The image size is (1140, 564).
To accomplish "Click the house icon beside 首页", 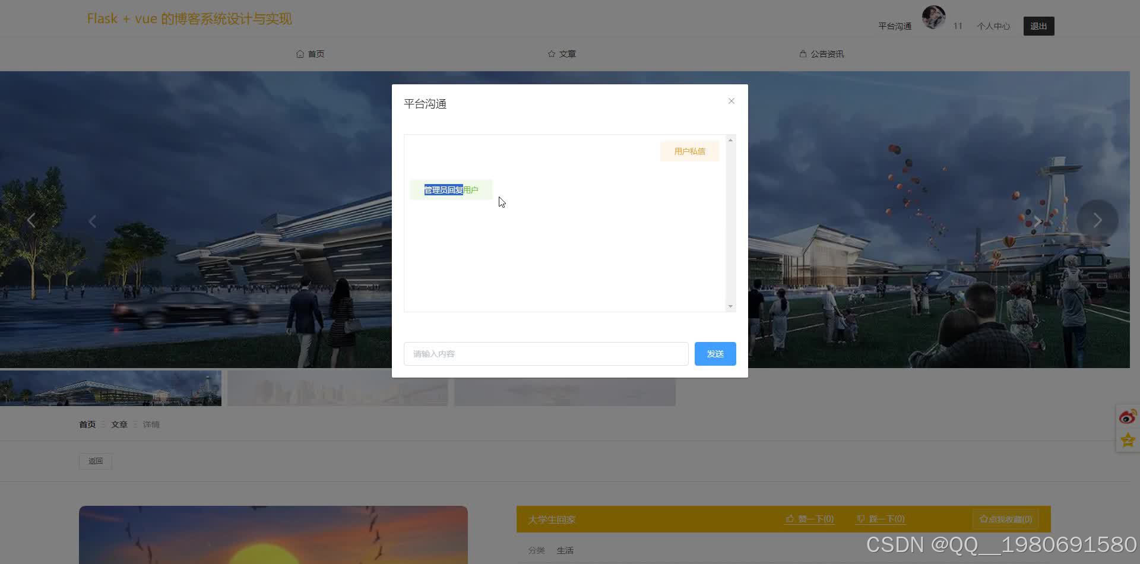I will click(300, 54).
